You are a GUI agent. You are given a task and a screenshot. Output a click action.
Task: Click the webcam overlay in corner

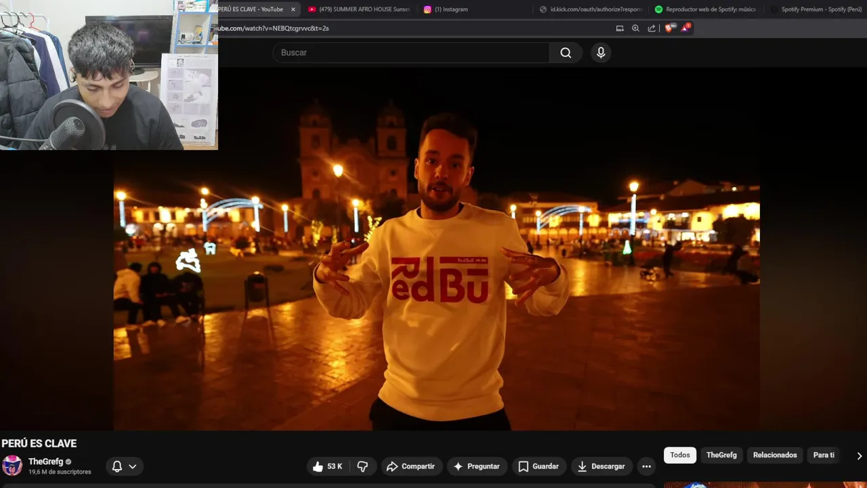[108, 75]
